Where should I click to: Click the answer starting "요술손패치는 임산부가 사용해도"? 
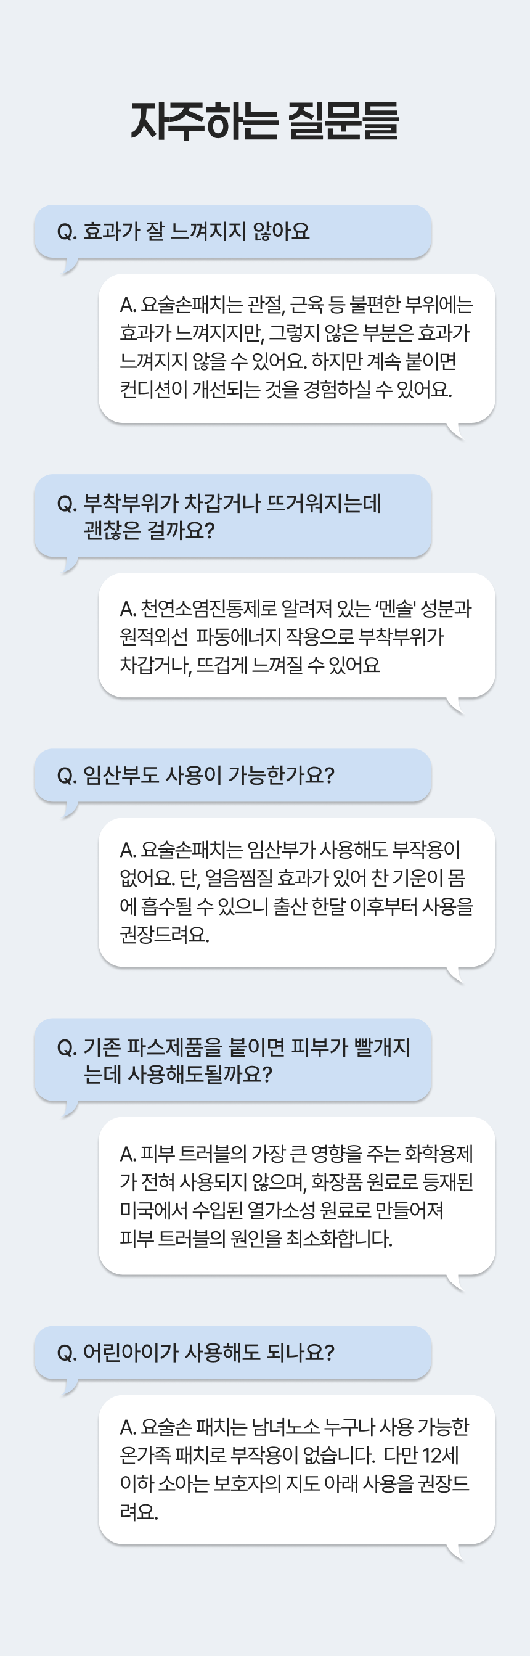click(296, 891)
